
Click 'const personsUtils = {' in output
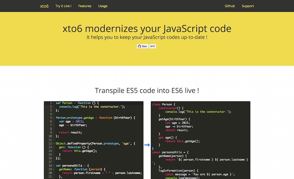(x=170, y=152)
